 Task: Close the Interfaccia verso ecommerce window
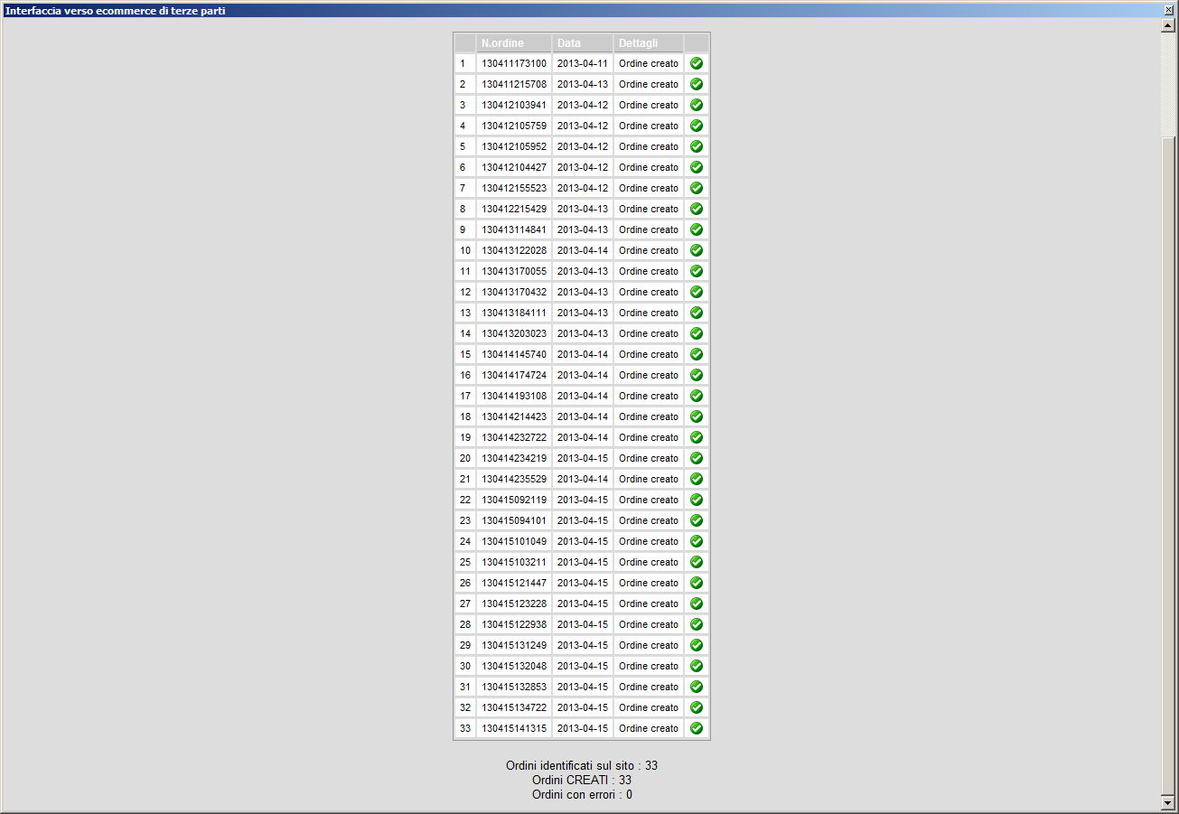tap(1168, 11)
